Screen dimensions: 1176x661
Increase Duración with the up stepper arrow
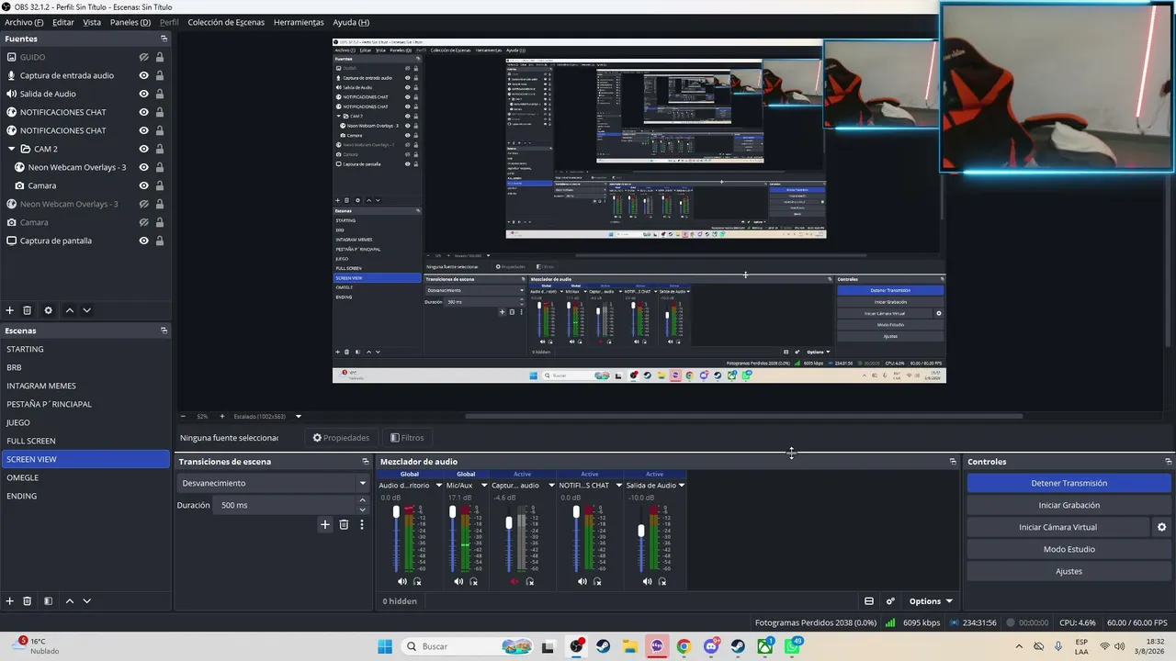(362, 500)
